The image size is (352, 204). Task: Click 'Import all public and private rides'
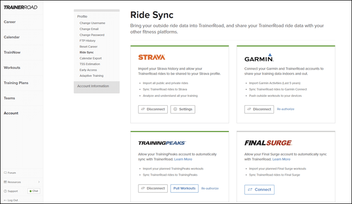165,83
